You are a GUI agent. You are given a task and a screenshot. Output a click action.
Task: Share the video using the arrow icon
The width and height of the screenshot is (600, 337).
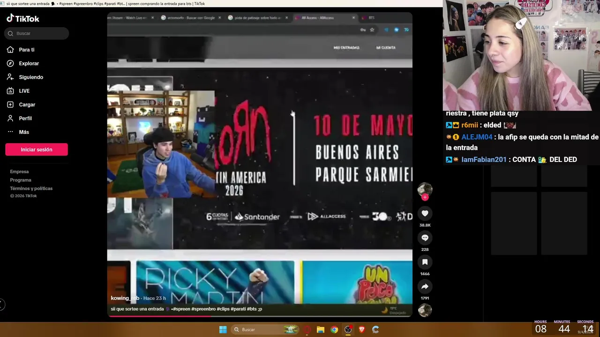(425, 286)
